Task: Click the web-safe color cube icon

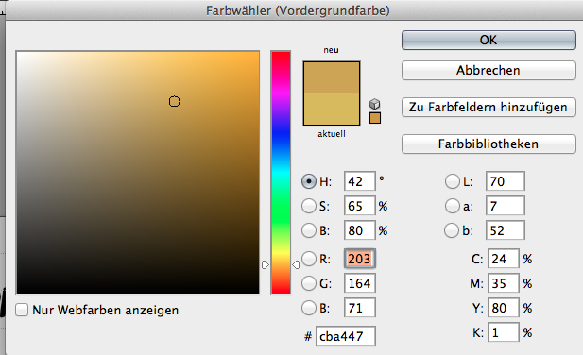Action: click(x=375, y=104)
